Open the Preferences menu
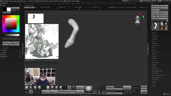171x96 pixels. [x=89, y=3]
